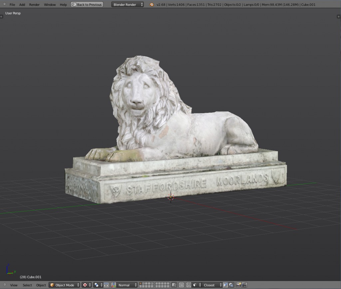This screenshot has height=289, width=341.
Task: Open the viewport shading dropdown
Action: 85,285
